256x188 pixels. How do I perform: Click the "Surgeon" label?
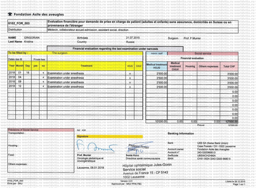tap(173, 38)
